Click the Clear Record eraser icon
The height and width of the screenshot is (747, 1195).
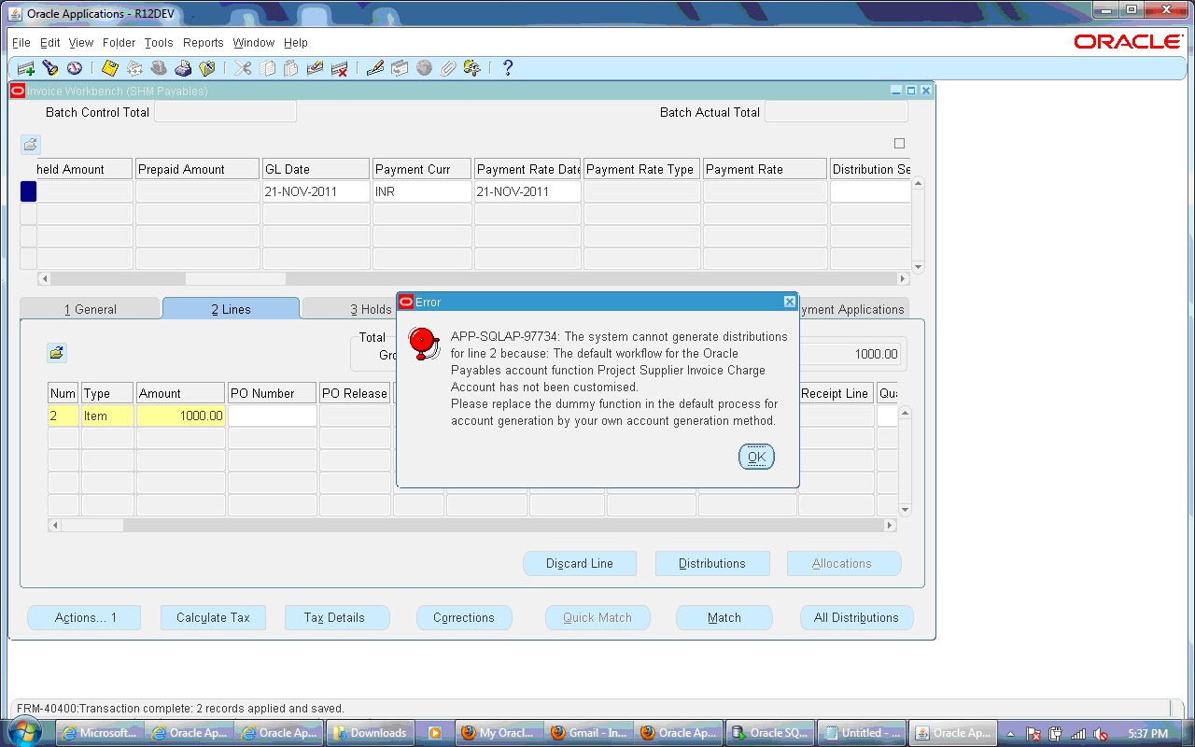[316, 68]
